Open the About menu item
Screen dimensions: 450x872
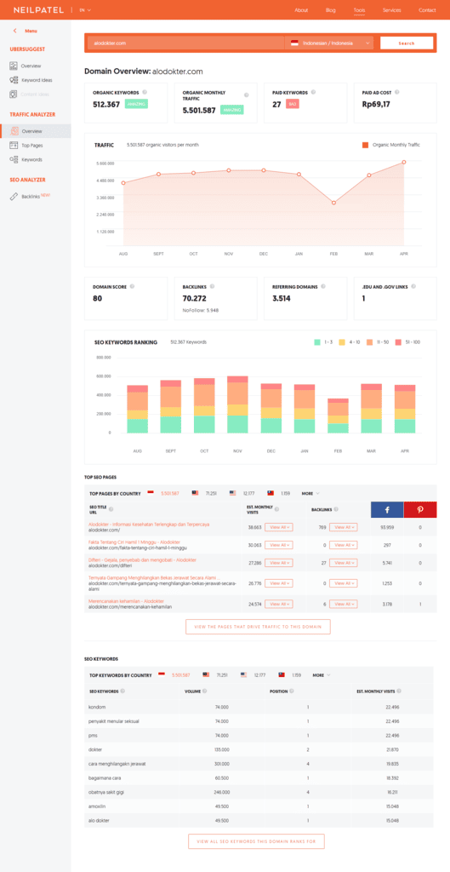[x=302, y=10]
